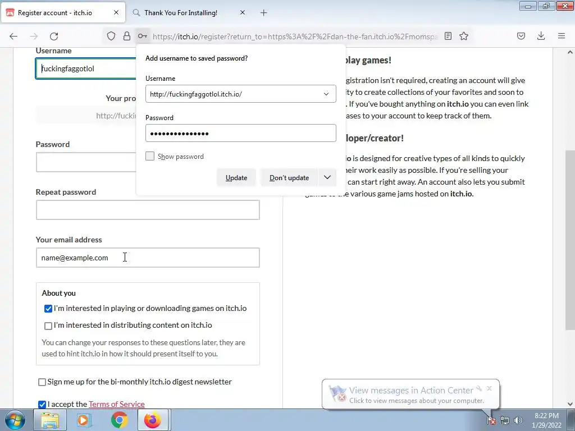Click the View messages in Action Center balloon
This screenshot has width=575, height=431.
410,395
